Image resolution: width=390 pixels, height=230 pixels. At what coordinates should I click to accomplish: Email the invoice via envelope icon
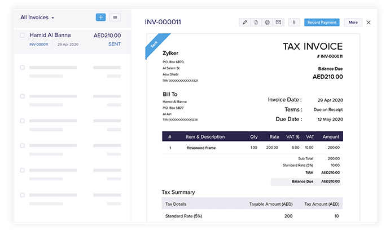pyautogui.click(x=278, y=23)
